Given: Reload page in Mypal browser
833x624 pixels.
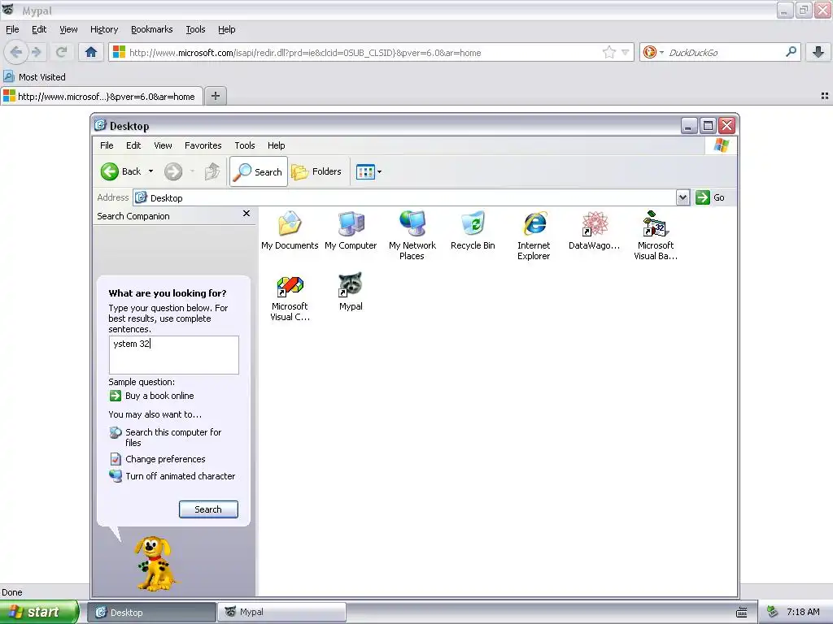Looking at the screenshot, I should point(61,52).
